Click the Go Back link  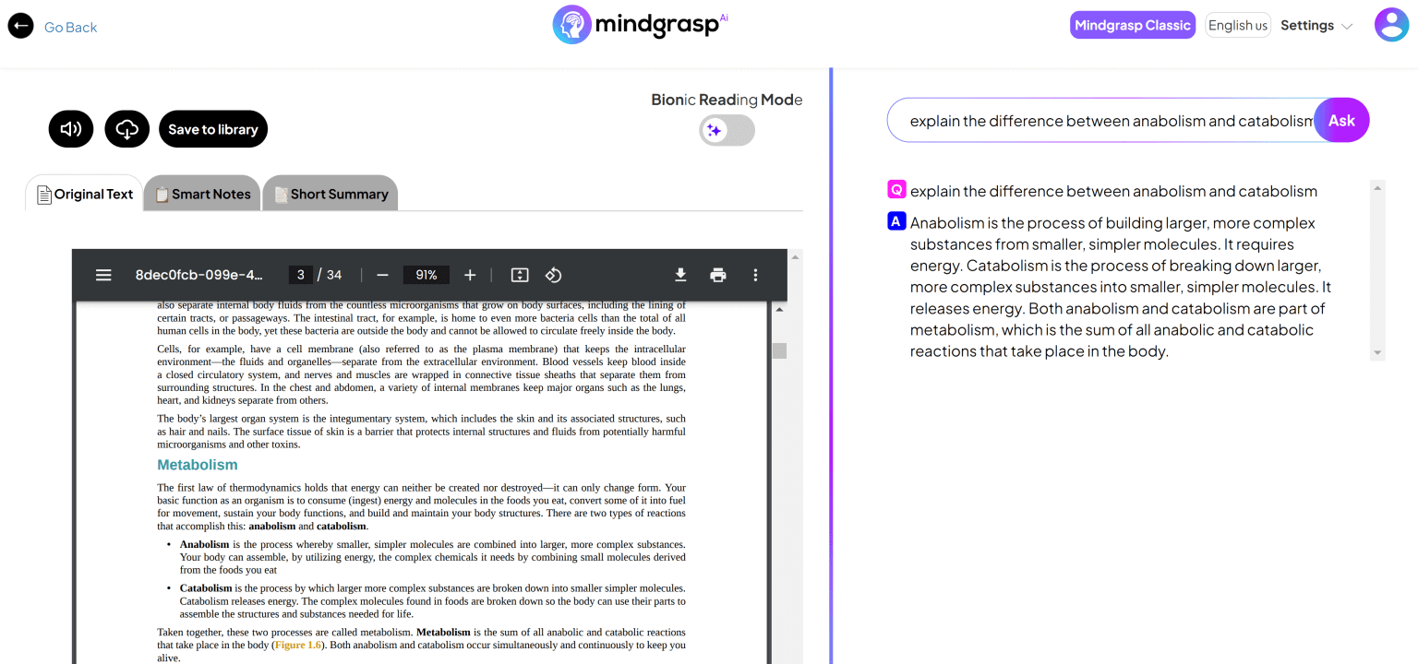[x=71, y=27]
